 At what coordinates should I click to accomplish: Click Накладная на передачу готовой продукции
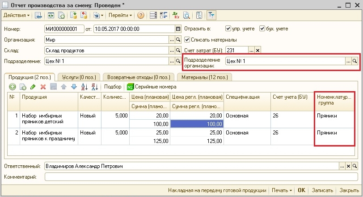click(x=217, y=191)
